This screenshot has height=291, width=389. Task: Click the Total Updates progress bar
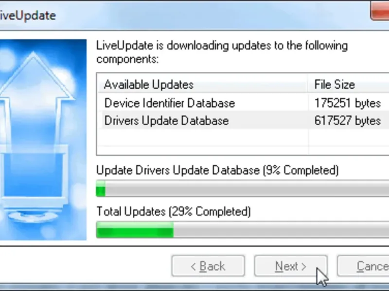(x=242, y=230)
